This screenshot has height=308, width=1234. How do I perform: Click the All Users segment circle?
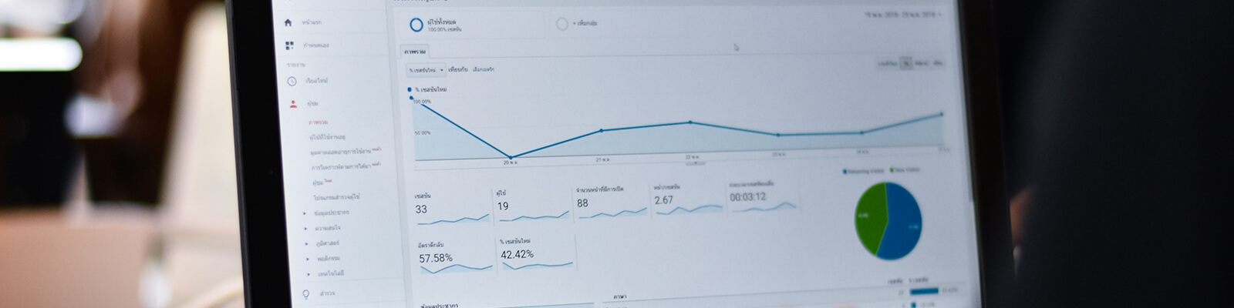pos(416,25)
